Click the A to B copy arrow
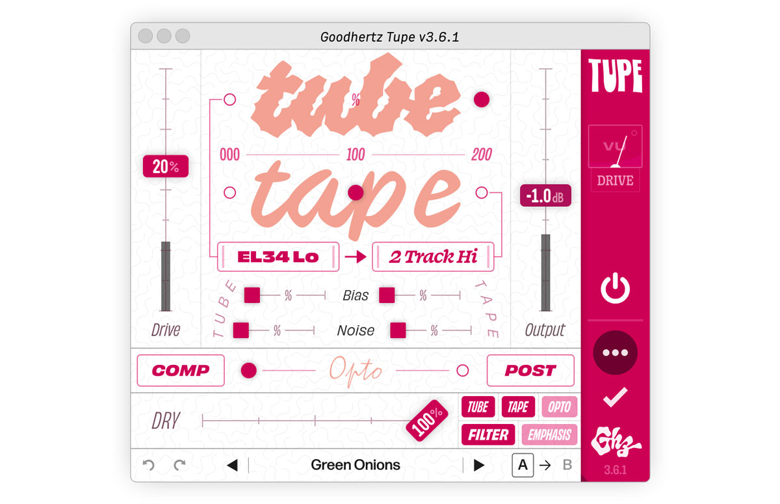The width and height of the screenshot is (780, 504). 545,465
